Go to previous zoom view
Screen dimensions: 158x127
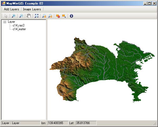point(44,16)
